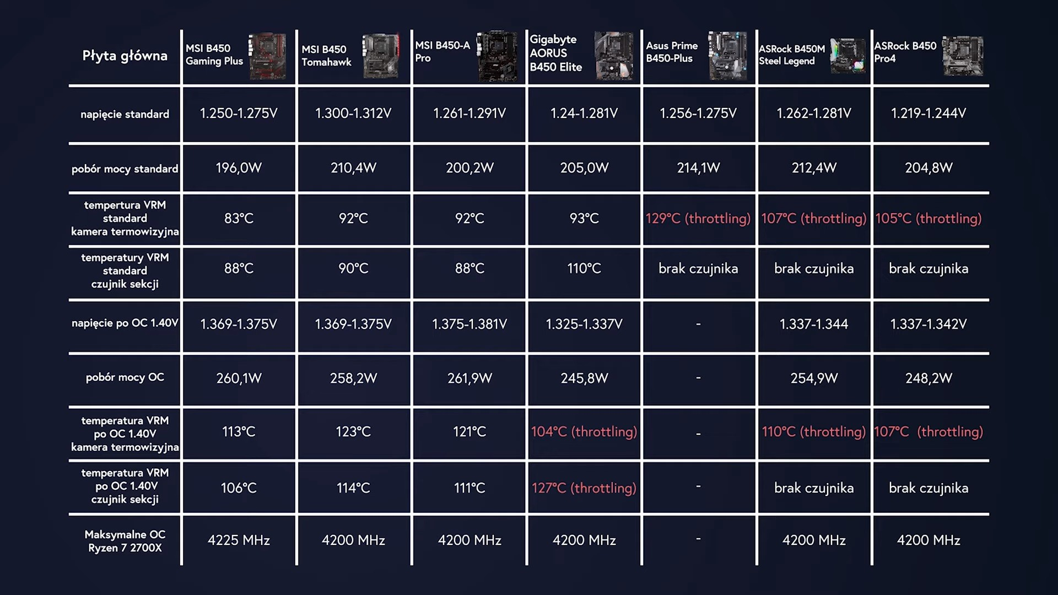Screen dimensions: 1058x595
Task: Select the ASRock B450 Pro4 board image
Action: pyautogui.click(x=962, y=56)
